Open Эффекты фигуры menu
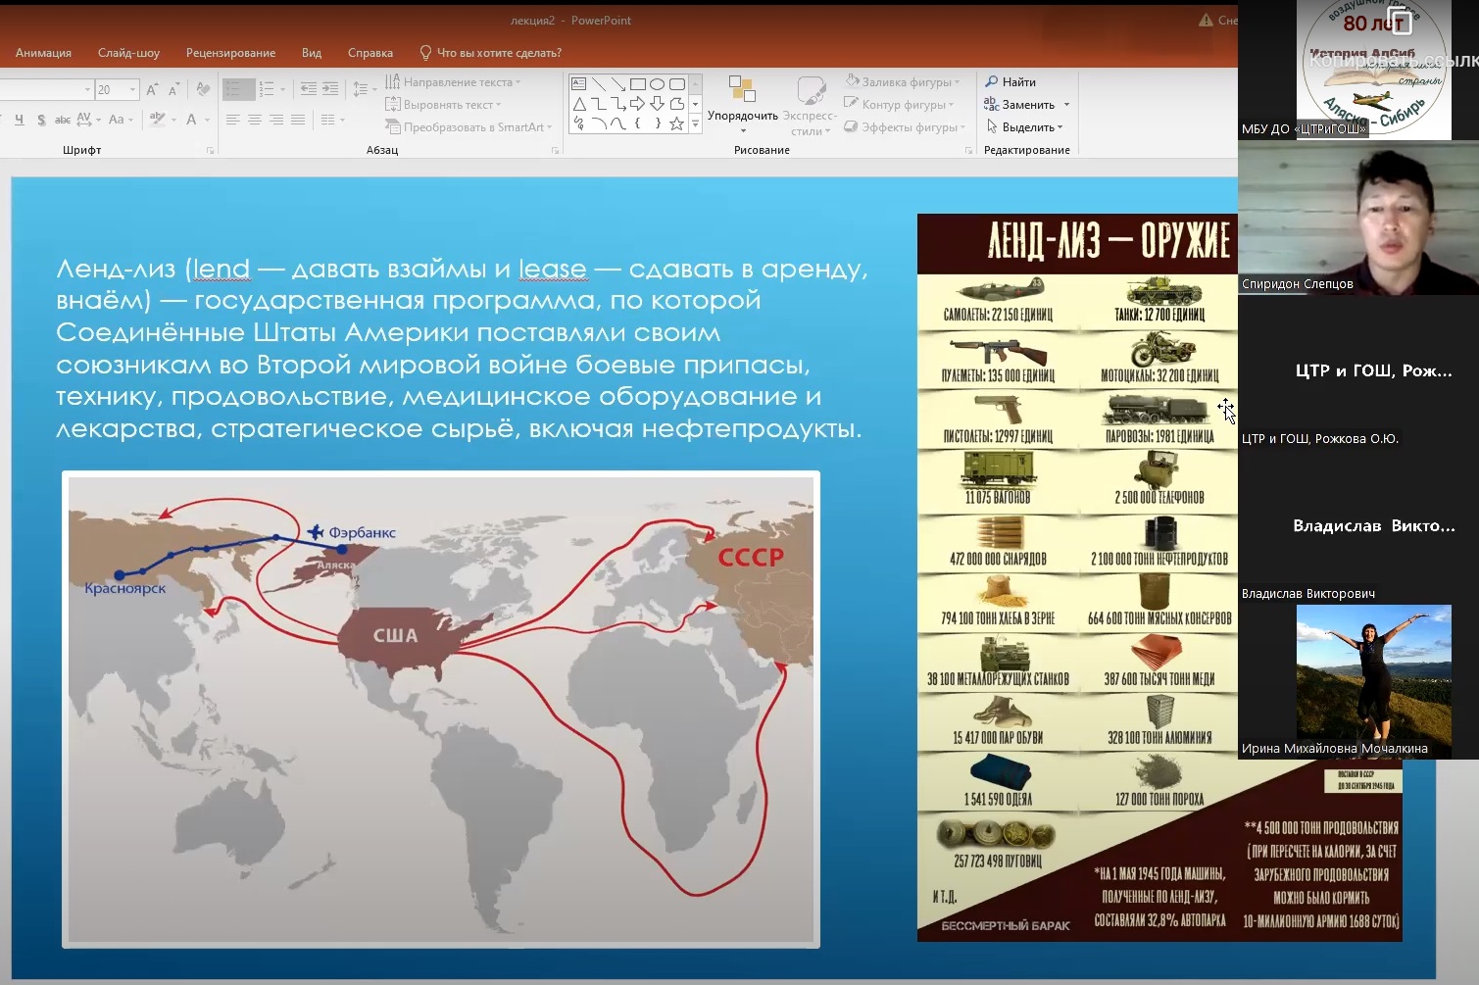1479x985 pixels. click(x=905, y=127)
